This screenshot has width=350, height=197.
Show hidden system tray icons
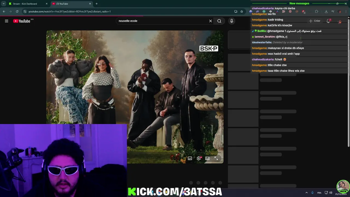306,193
